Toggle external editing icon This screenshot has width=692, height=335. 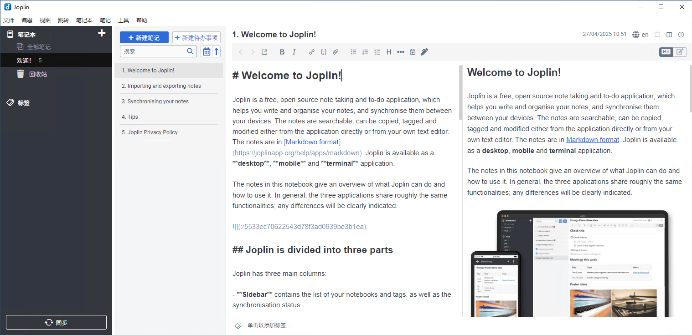[264, 52]
